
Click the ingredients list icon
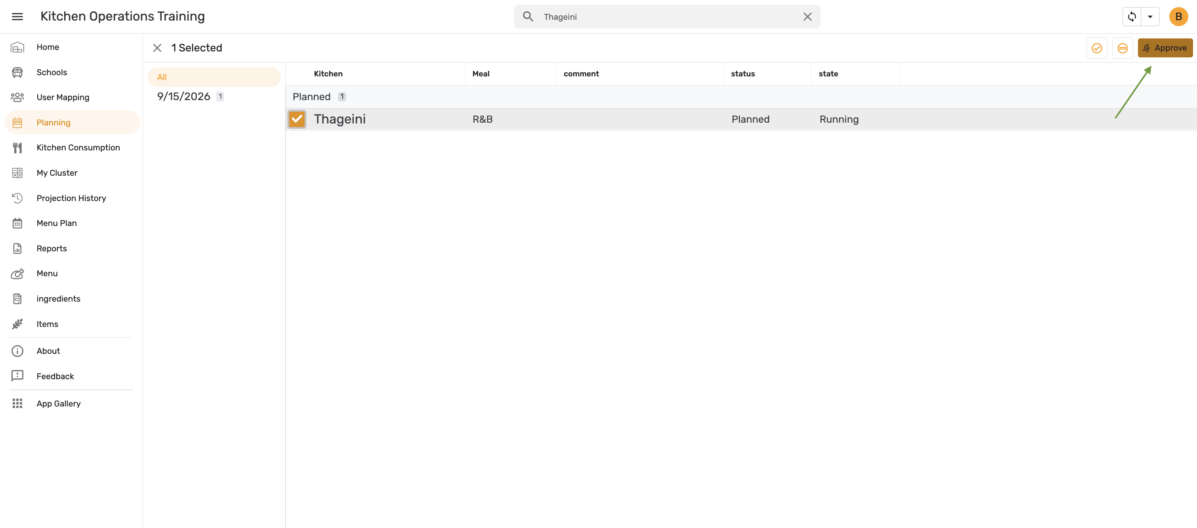[x=17, y=298]
